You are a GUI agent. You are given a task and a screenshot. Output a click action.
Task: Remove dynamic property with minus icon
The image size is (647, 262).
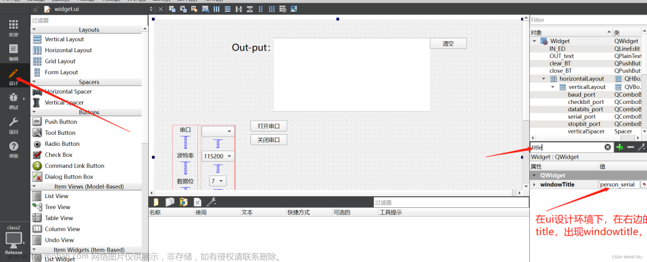(x=630, y=147)
